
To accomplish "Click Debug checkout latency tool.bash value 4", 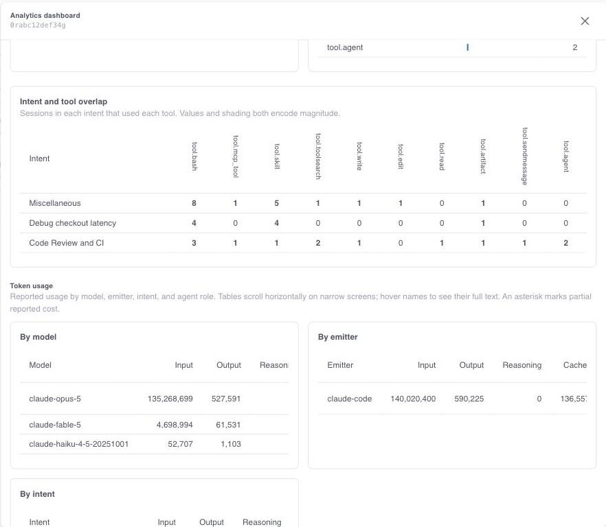I will click(194, 223).
